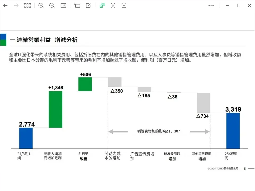Open the edit image pencil tool
The width and height of the screenshot is (255, 191).
[88, 5]
